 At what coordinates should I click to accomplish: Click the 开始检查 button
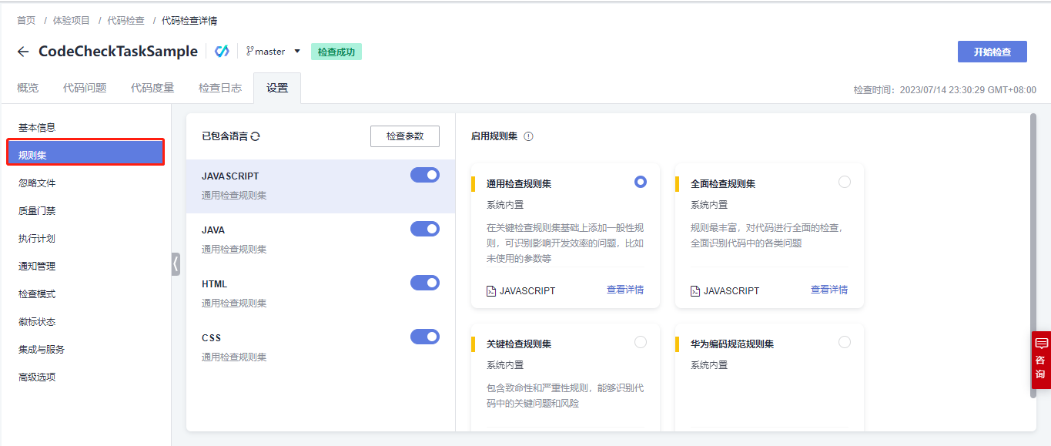point(992,52)
